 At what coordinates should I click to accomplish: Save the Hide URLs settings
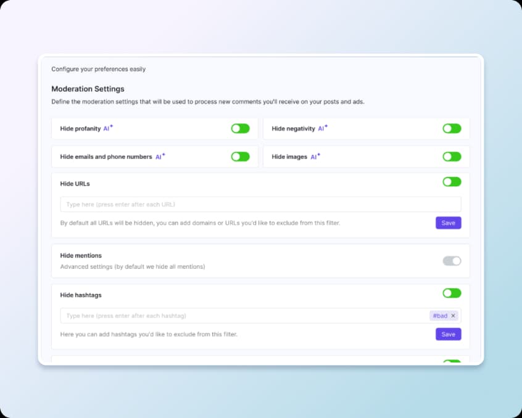(x=448, y=223)
